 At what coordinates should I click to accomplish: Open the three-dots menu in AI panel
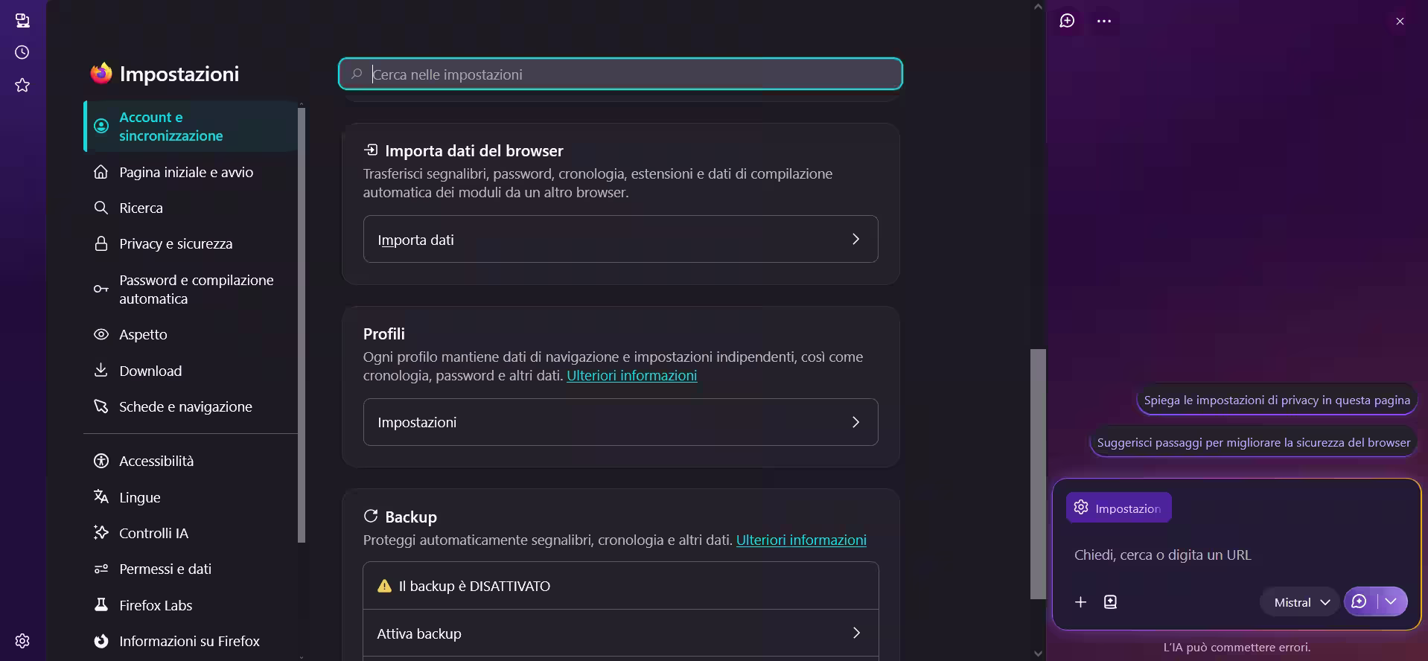(x=1104, y=21)
